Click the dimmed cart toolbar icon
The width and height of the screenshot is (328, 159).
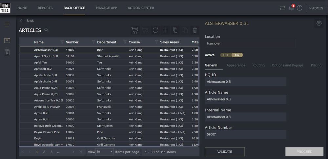pyautogui.click(x=145, y=30)
